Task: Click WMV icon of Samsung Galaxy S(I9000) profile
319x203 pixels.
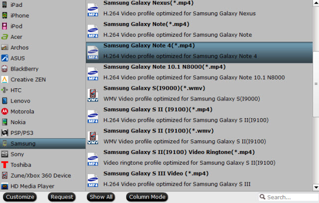Action: [93, 95]
